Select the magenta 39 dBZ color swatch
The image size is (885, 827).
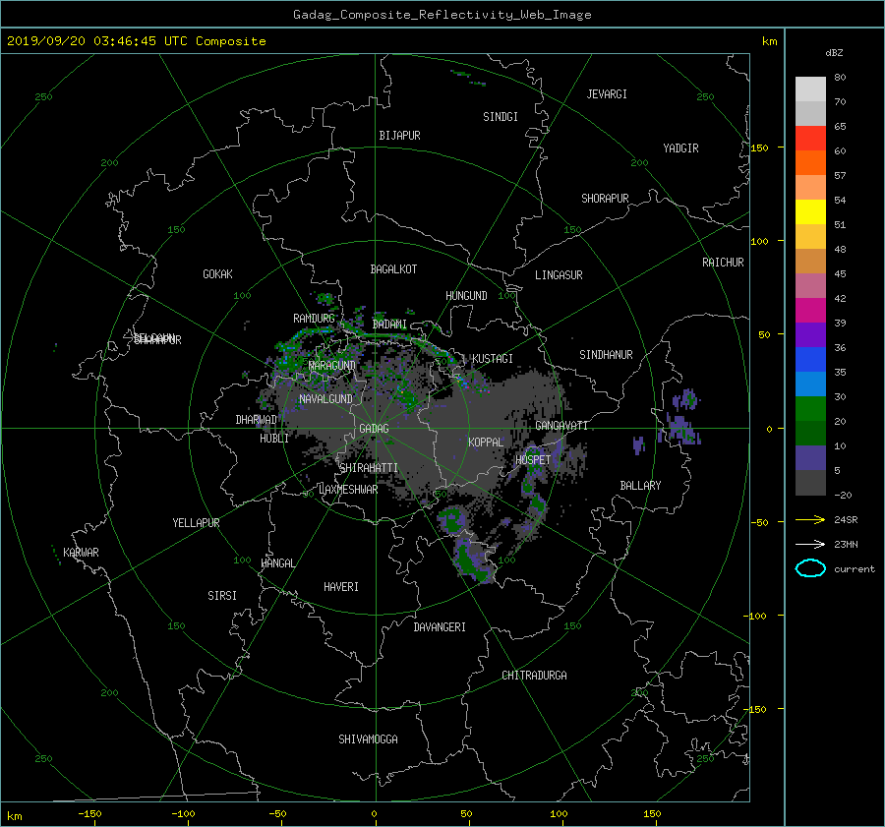point(810,311)
